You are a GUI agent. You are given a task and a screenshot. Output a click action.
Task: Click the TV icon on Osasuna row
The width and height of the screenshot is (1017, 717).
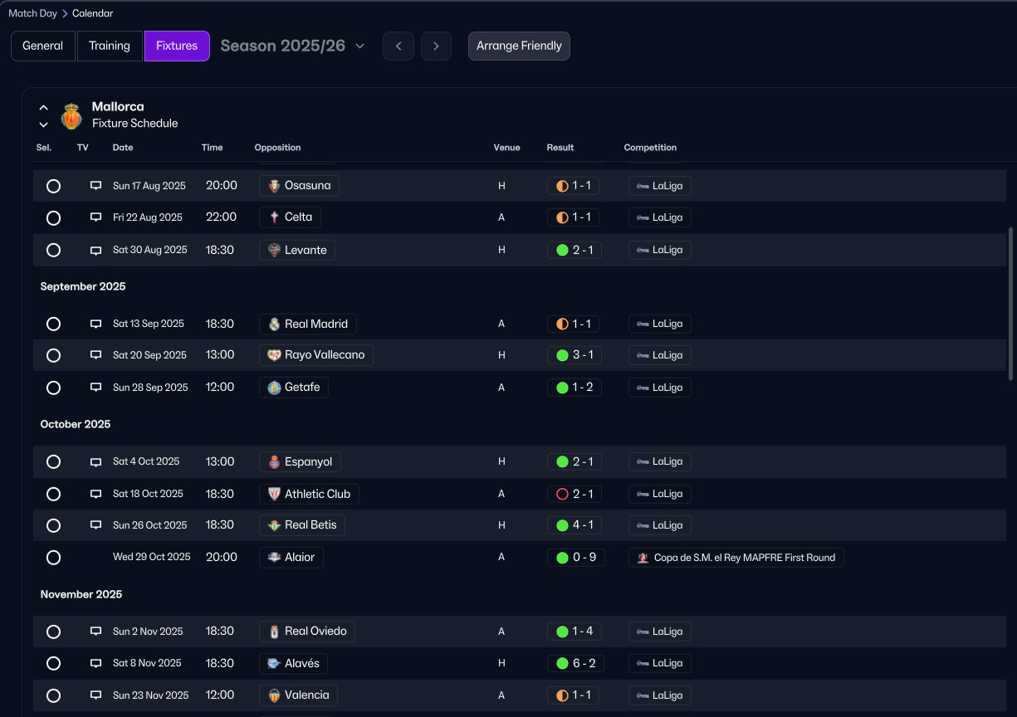(x=96, y=186)
